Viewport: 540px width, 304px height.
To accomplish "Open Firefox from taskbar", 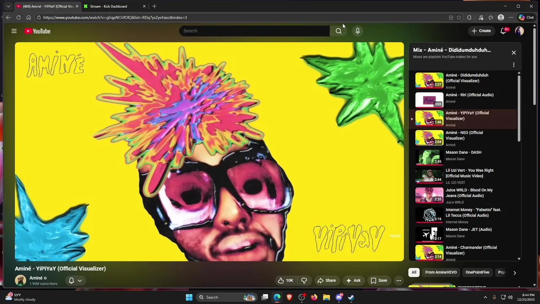I will (314, 297).
